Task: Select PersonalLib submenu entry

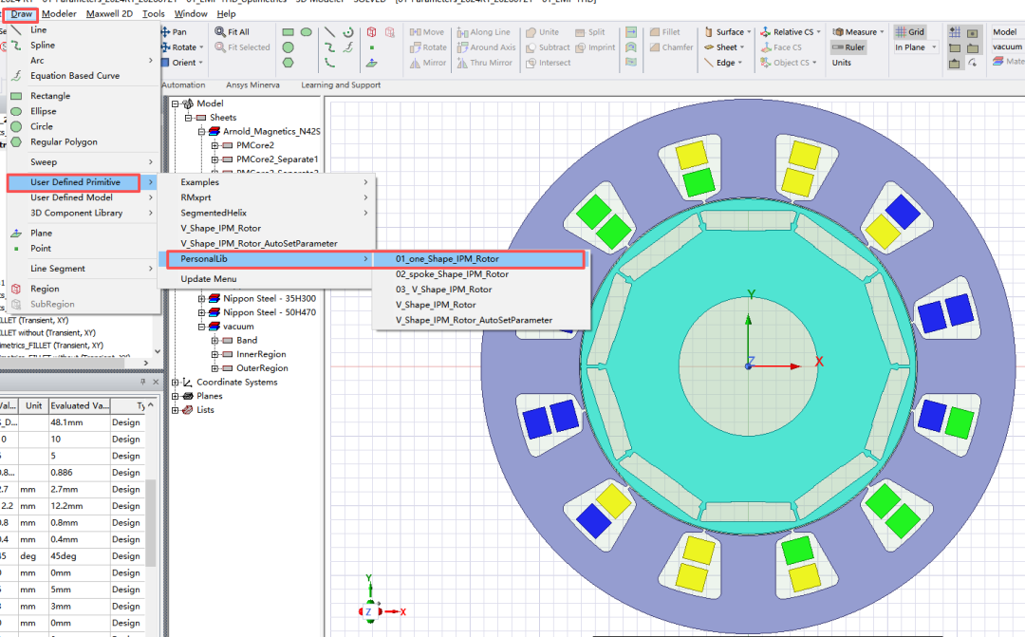Action: pyautogui.click(x=267, y=259)
